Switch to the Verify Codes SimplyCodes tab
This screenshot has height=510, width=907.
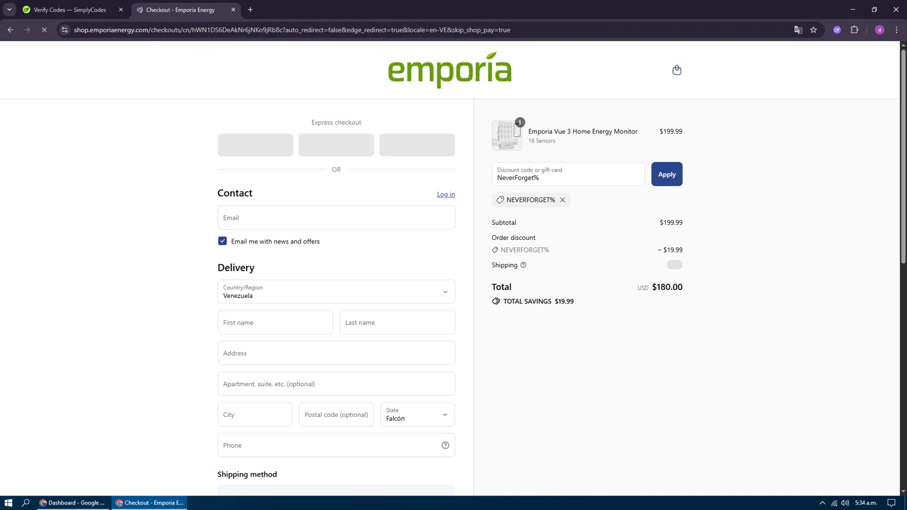tap(71, 10)
